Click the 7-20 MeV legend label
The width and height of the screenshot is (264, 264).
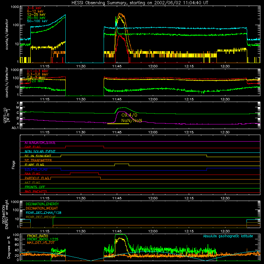[36, 81]
